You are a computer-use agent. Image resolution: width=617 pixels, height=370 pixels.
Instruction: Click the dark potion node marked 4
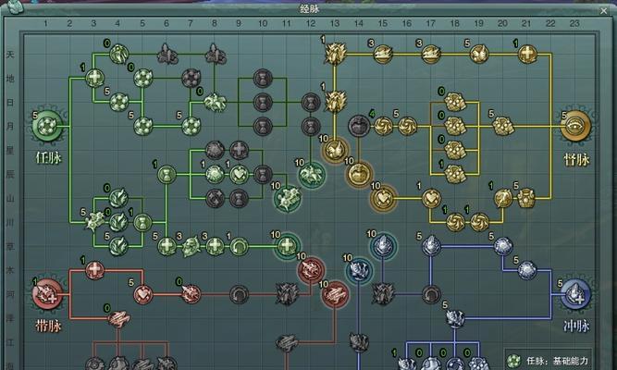click(x=359, y=126)
